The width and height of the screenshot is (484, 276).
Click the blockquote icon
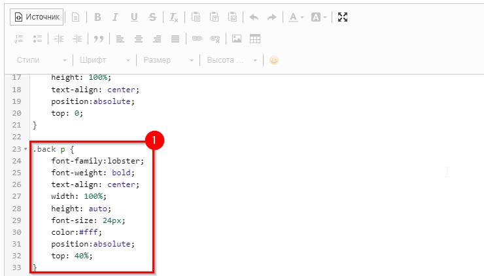[x=99, y=39]
